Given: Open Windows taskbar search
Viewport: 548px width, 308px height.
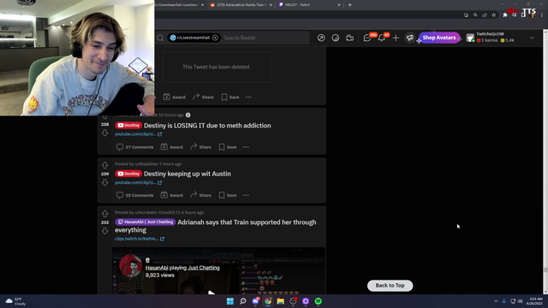Looking at the screenshot, I should pyautogui.click(x=243, y=301).
